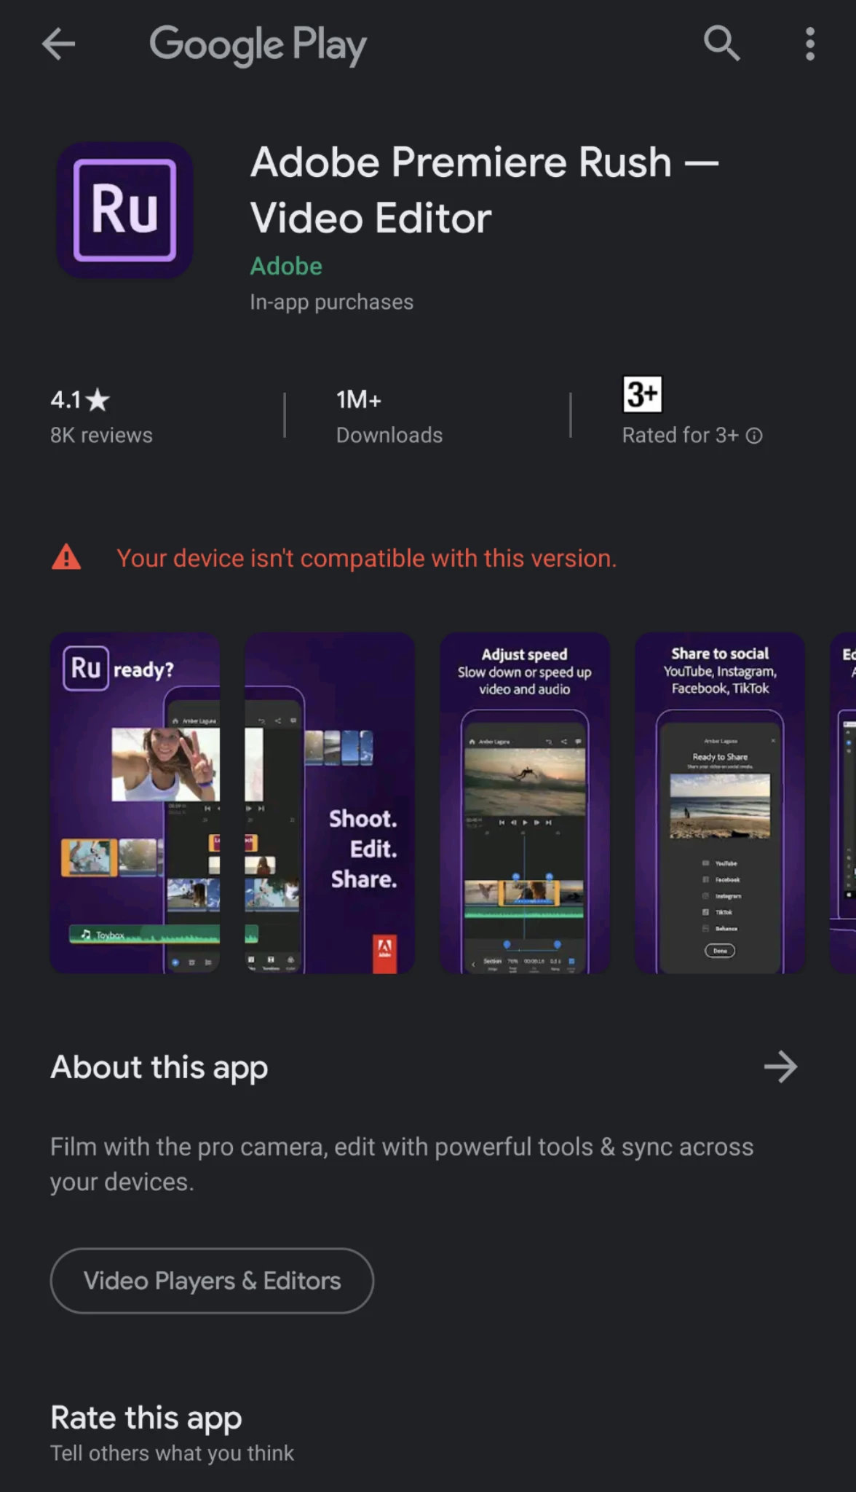
Task: Tap the app description text
Action: pyautogui.click(x=402, y=1164)
